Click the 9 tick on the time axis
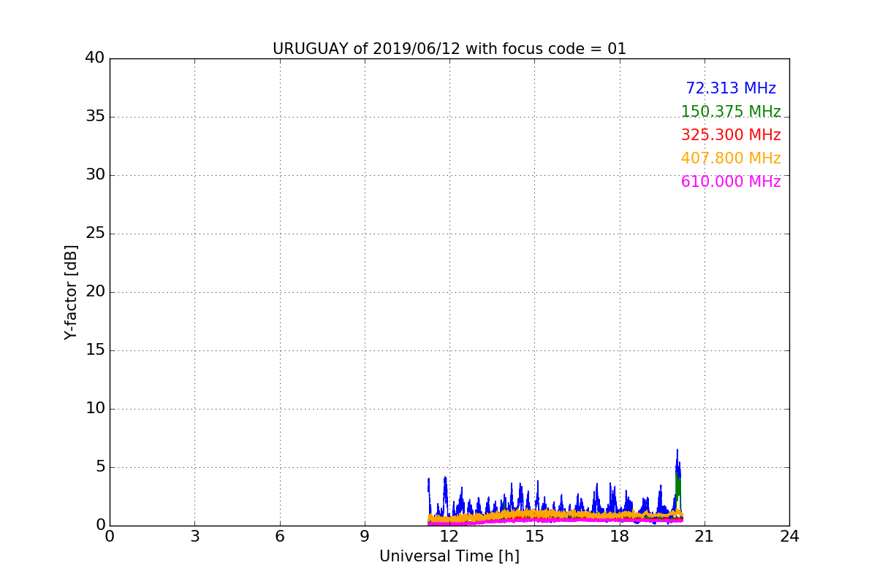 point(365,537)
